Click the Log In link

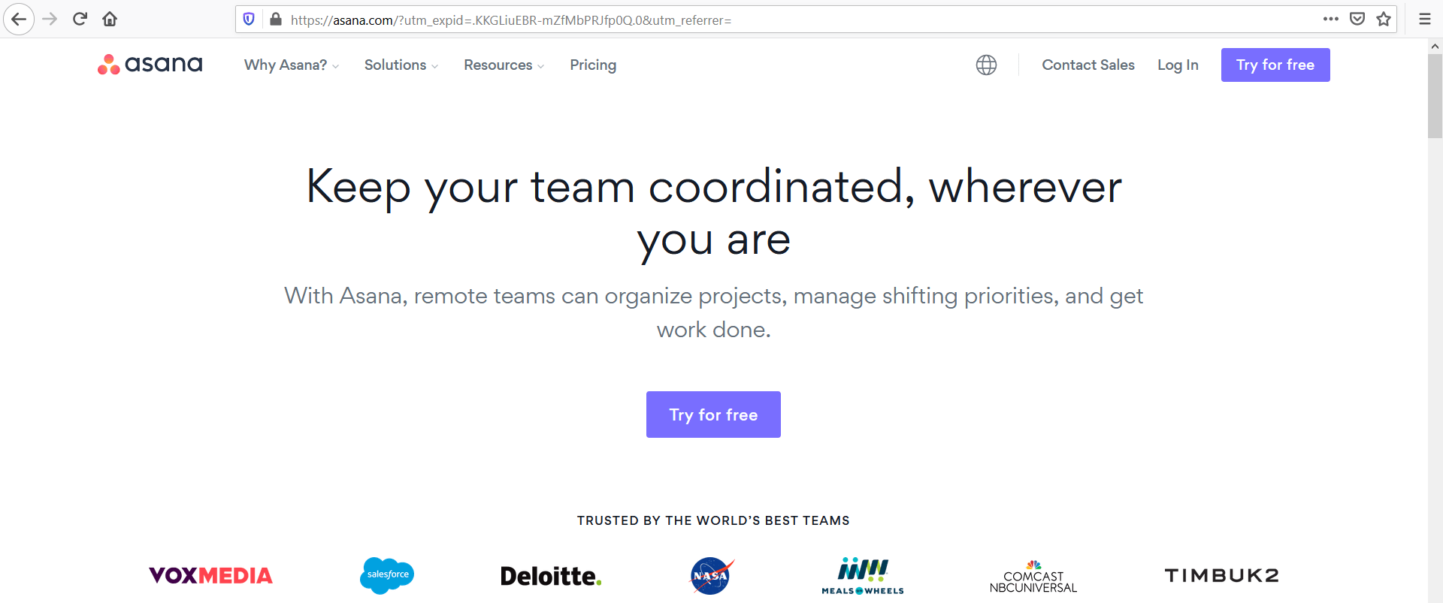point(1178,65)
